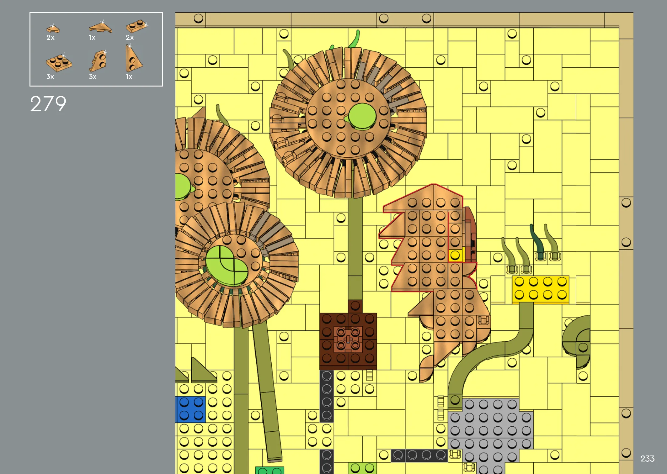
Task: Click the step number 279
Action: click(48, 104)
